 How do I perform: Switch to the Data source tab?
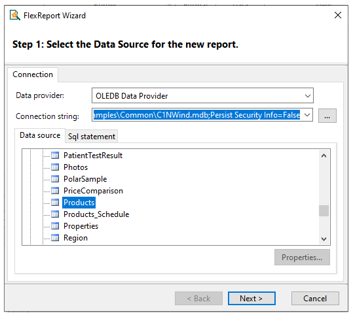pos(40,135)
